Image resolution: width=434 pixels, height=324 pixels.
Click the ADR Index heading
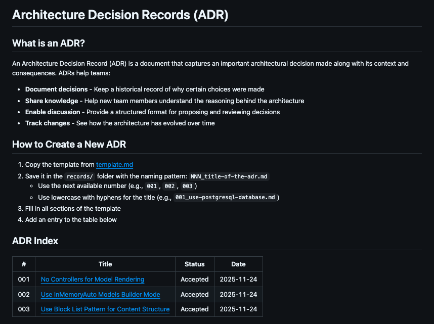(x=35, y=241)
